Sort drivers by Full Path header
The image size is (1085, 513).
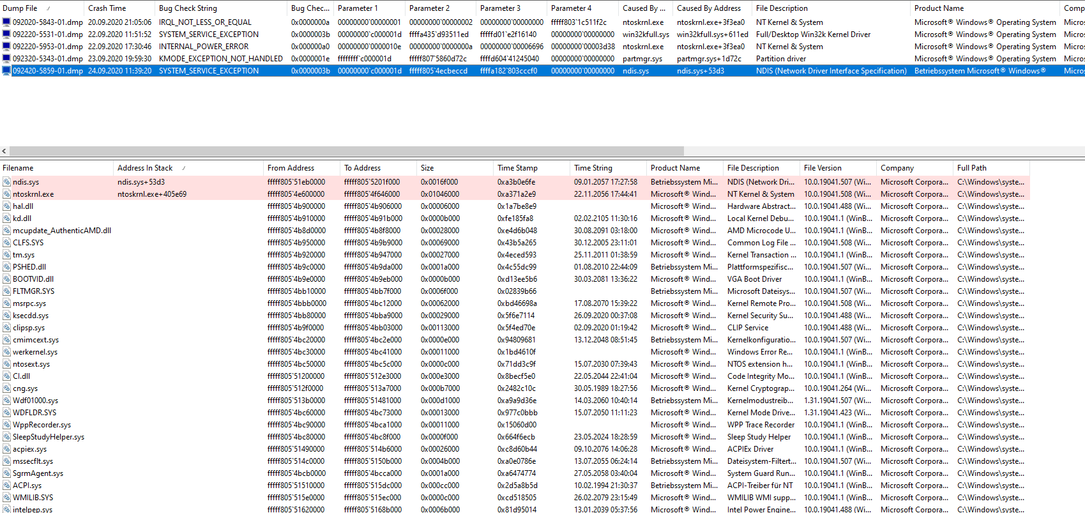(991, 168)
